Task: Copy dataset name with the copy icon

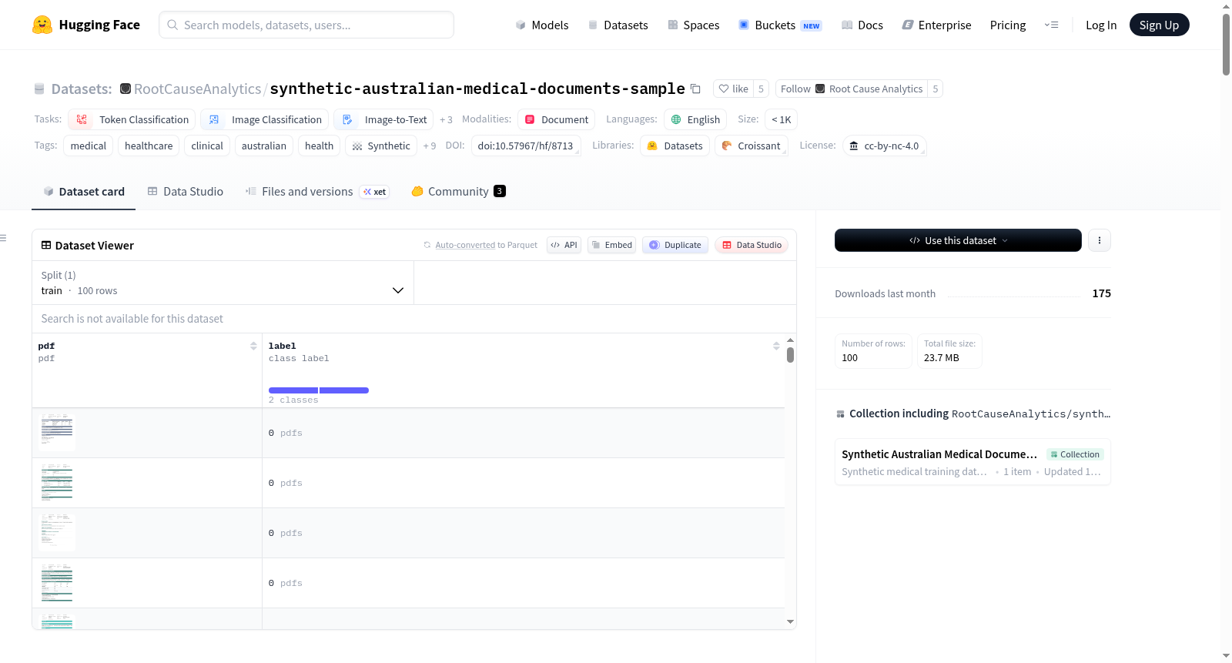Action: (695, 89)
